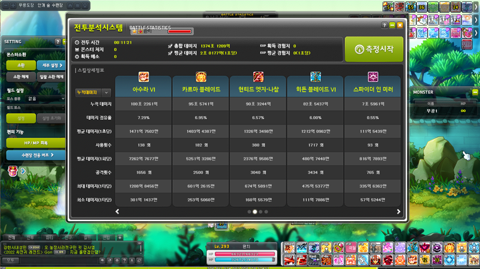Click the VIP buff icon
The width and height of the screenshot is (480, 269).
(467, 44)
